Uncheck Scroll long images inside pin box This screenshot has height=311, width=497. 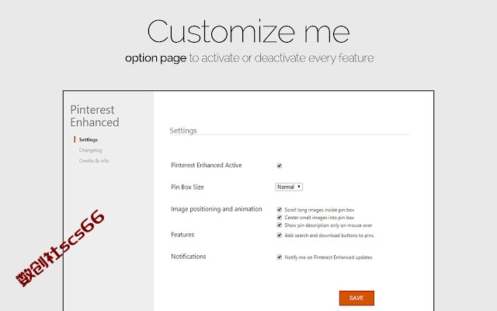pyautogui.click(x=280, y=209)
